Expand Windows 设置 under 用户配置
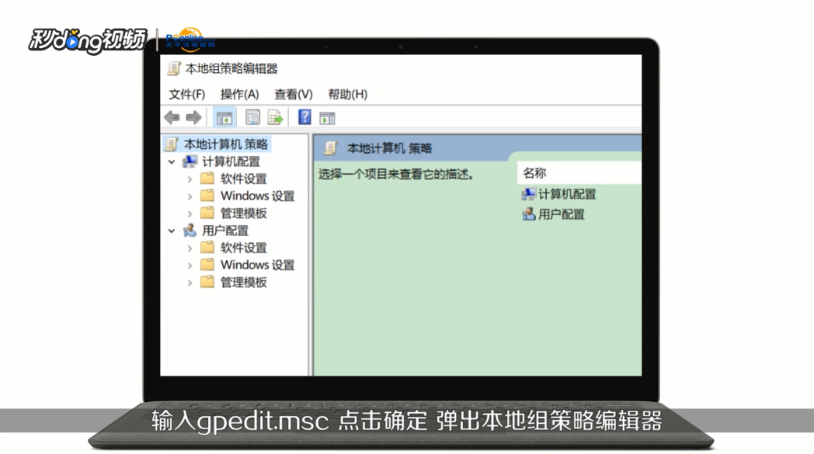 190,265
